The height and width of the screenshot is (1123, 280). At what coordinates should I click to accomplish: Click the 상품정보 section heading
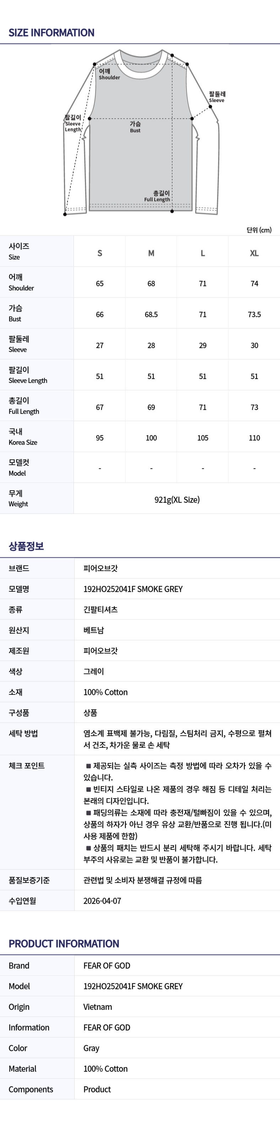click(26, 546)
